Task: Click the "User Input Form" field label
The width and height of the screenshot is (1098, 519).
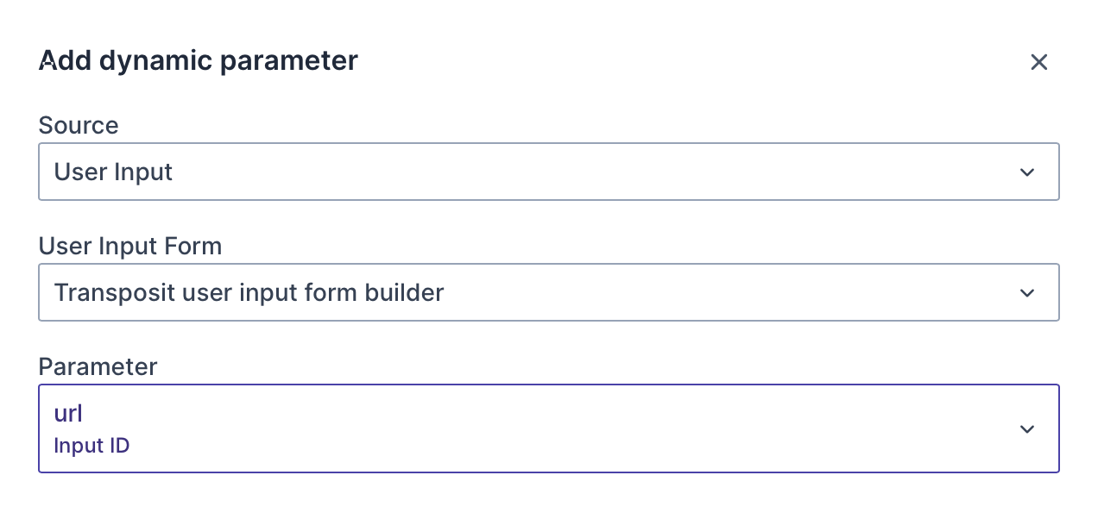Action: coord(130,247)
